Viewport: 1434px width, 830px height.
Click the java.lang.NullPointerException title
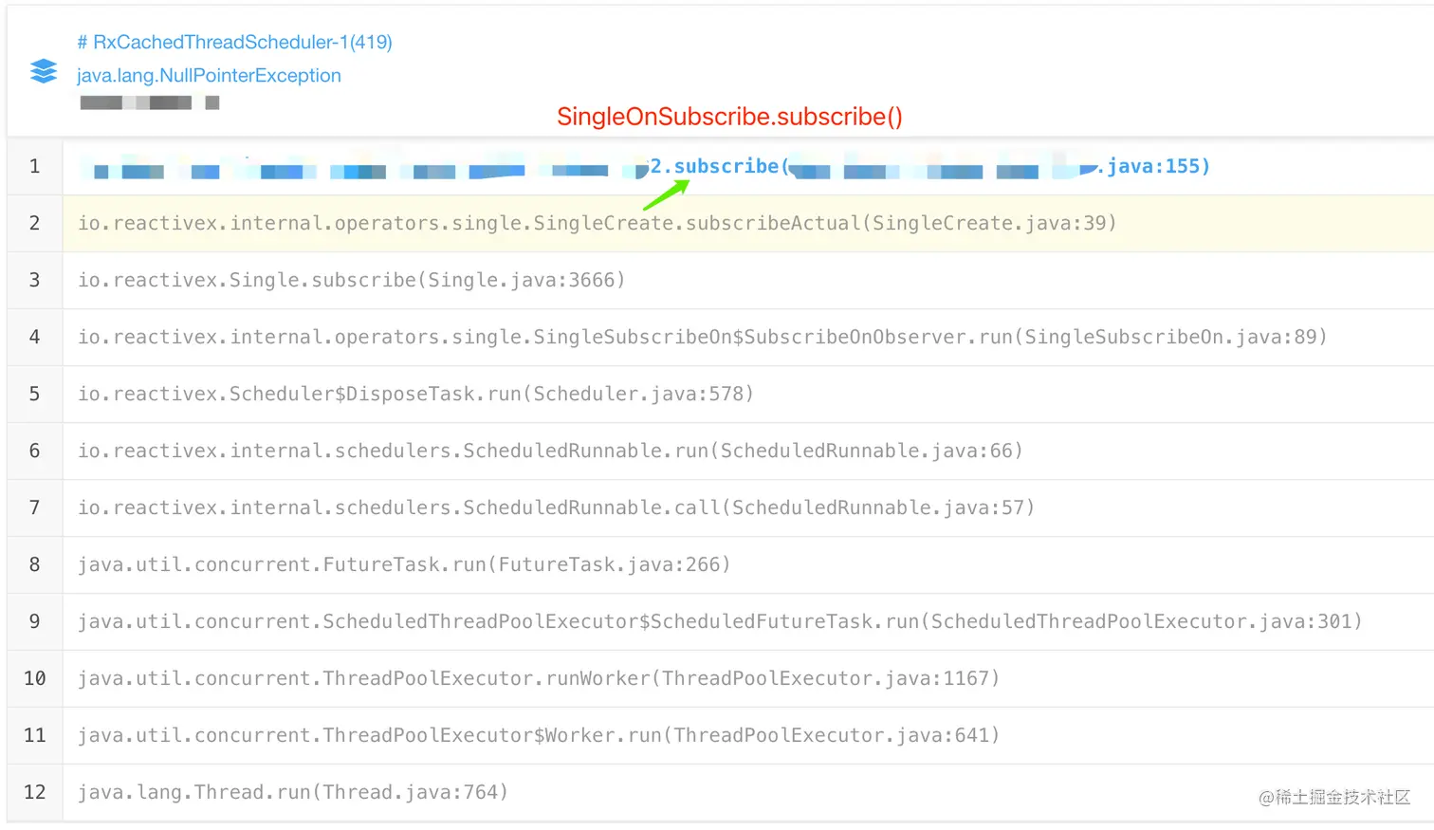coord(209,75)
